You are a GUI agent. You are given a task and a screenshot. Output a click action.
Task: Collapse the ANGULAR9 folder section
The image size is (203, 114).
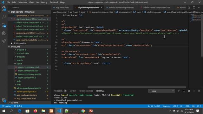(29, 47)
